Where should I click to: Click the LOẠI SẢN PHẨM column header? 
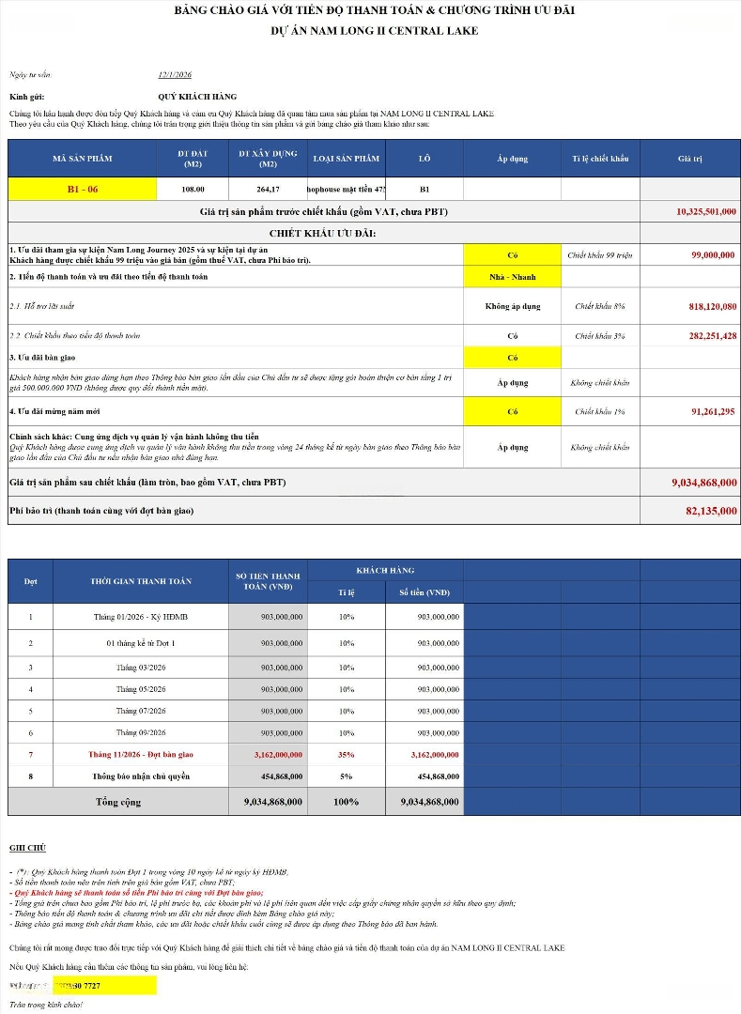(x=347, y=159)
